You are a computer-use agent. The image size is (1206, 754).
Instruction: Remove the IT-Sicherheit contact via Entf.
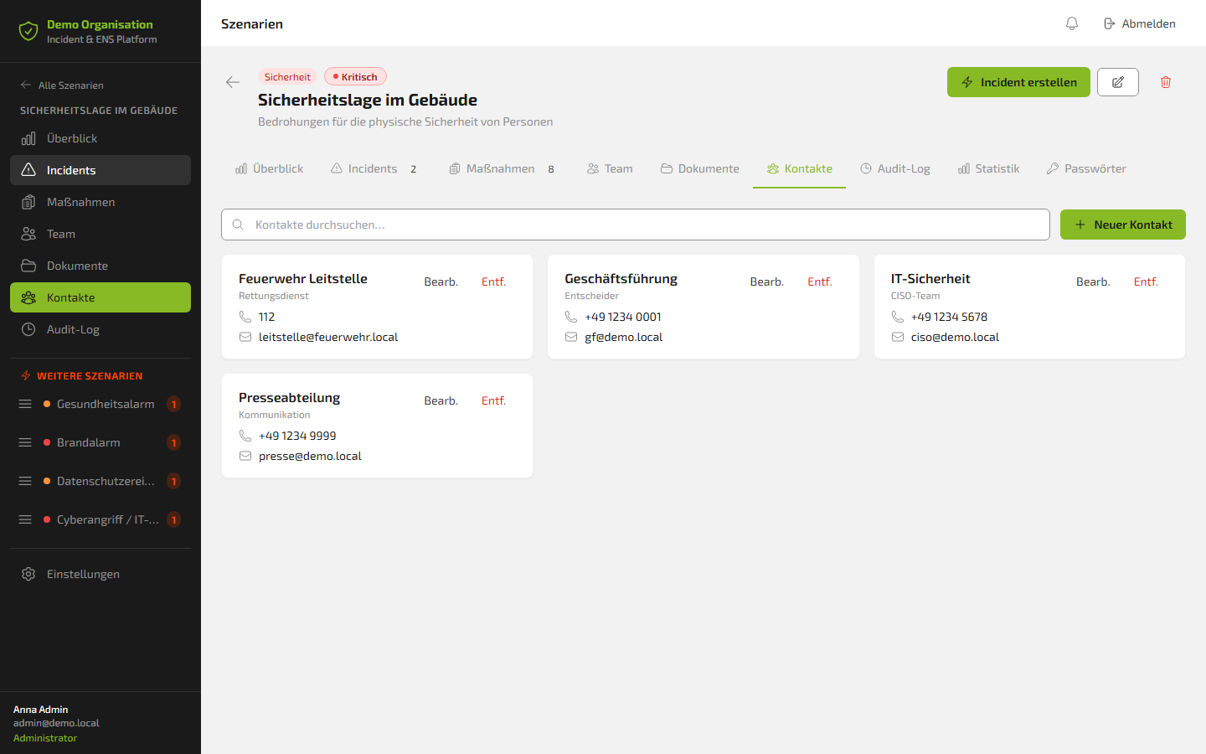(x=1146, y=281)
